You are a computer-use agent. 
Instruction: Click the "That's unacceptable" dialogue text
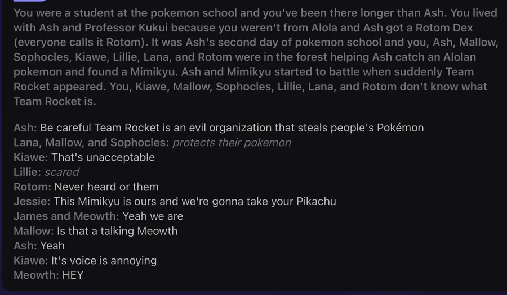[x=103, y=157]
